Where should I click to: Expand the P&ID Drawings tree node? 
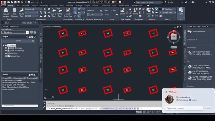pyautogui.click(x=6, y=48)
